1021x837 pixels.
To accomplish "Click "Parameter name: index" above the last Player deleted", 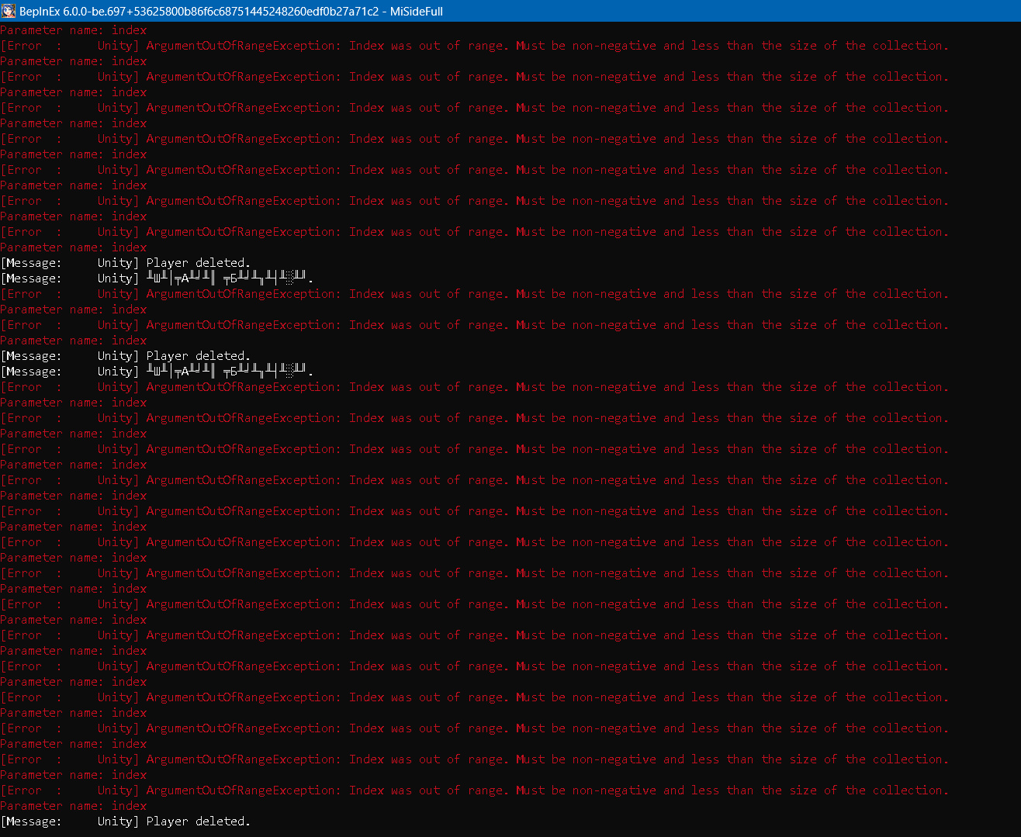I will click(x=74, y=806).
